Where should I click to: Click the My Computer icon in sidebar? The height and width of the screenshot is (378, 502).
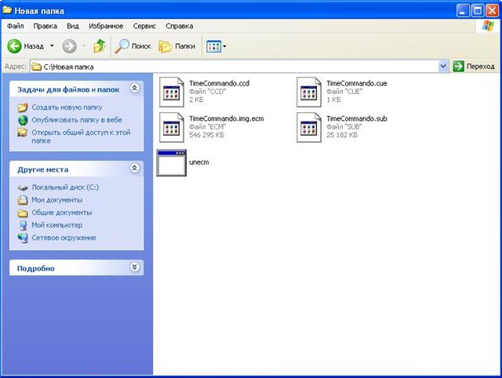point(23,225)
